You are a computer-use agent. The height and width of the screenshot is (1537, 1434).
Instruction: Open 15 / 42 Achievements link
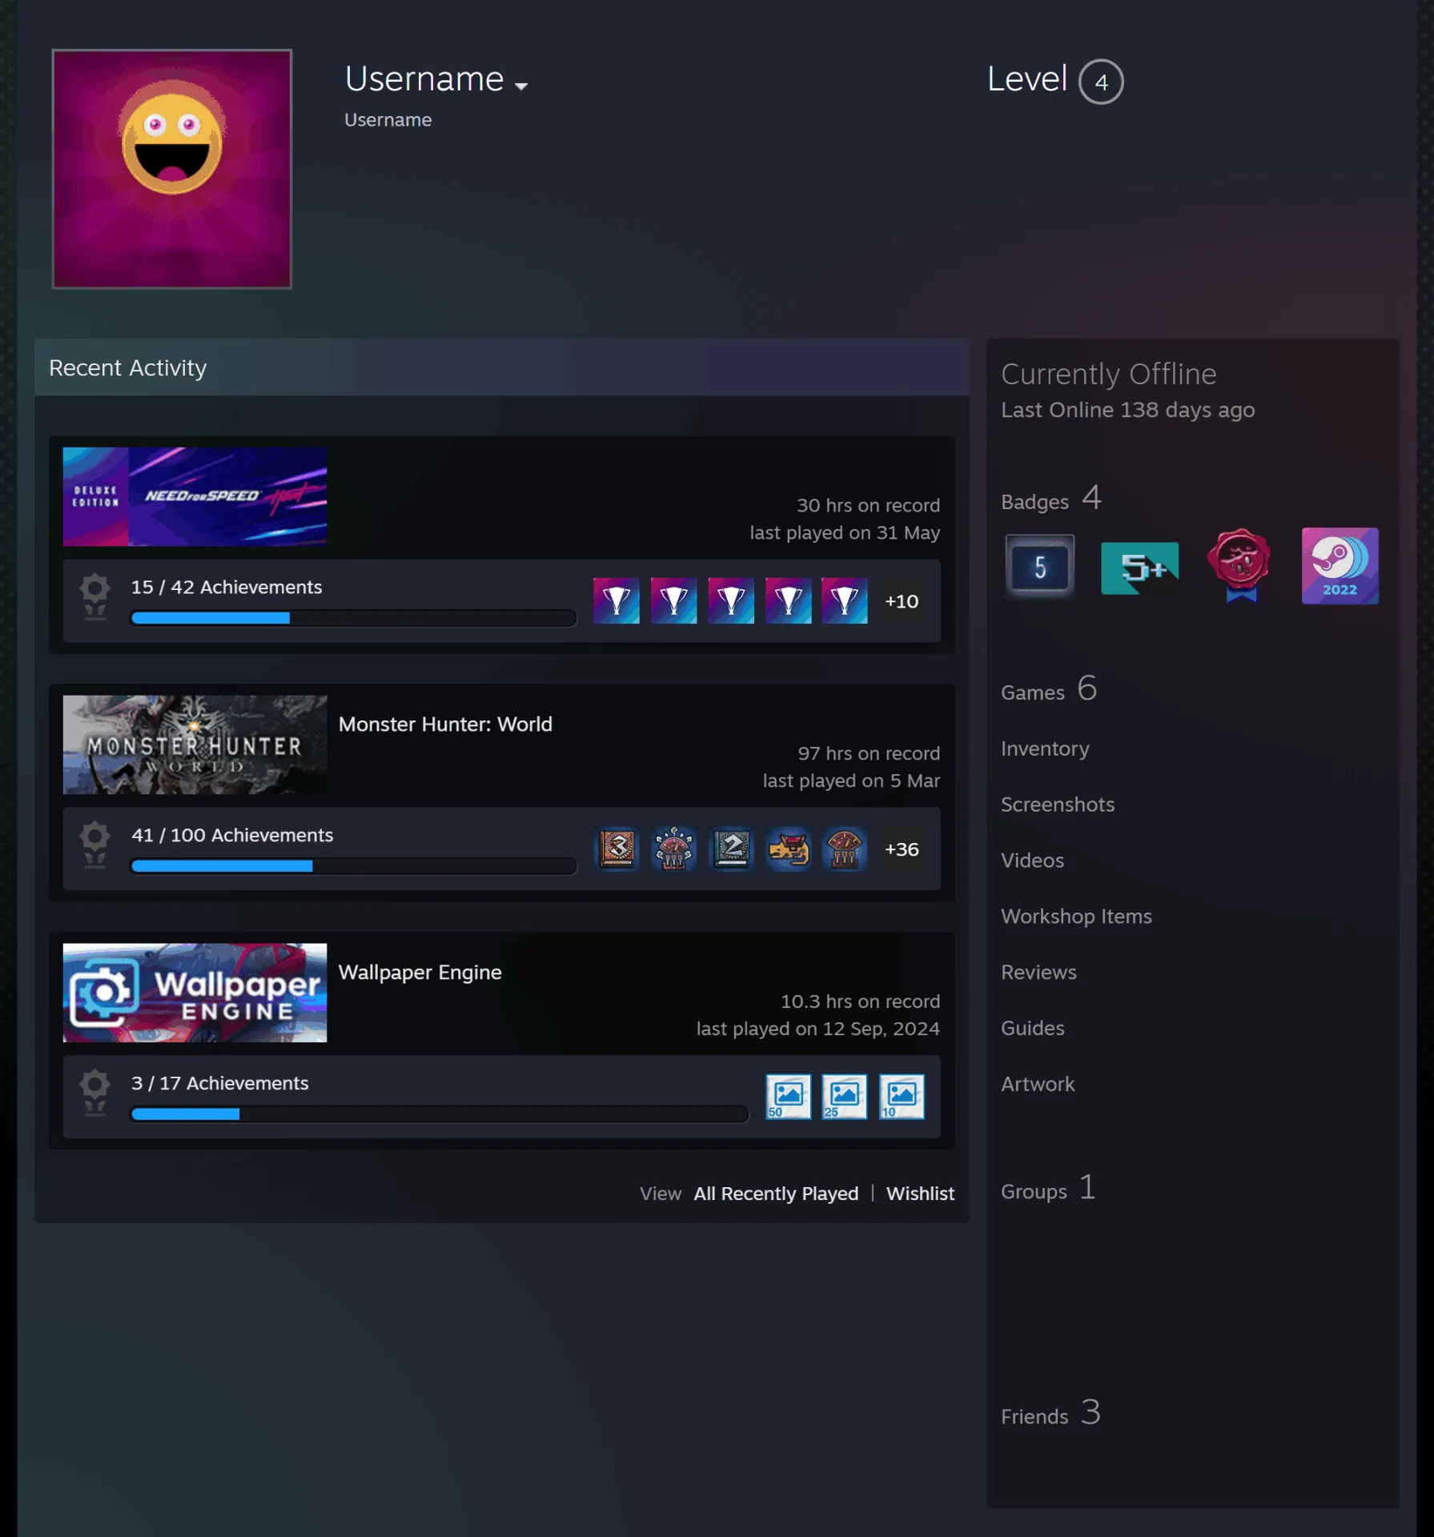(227, 587)
